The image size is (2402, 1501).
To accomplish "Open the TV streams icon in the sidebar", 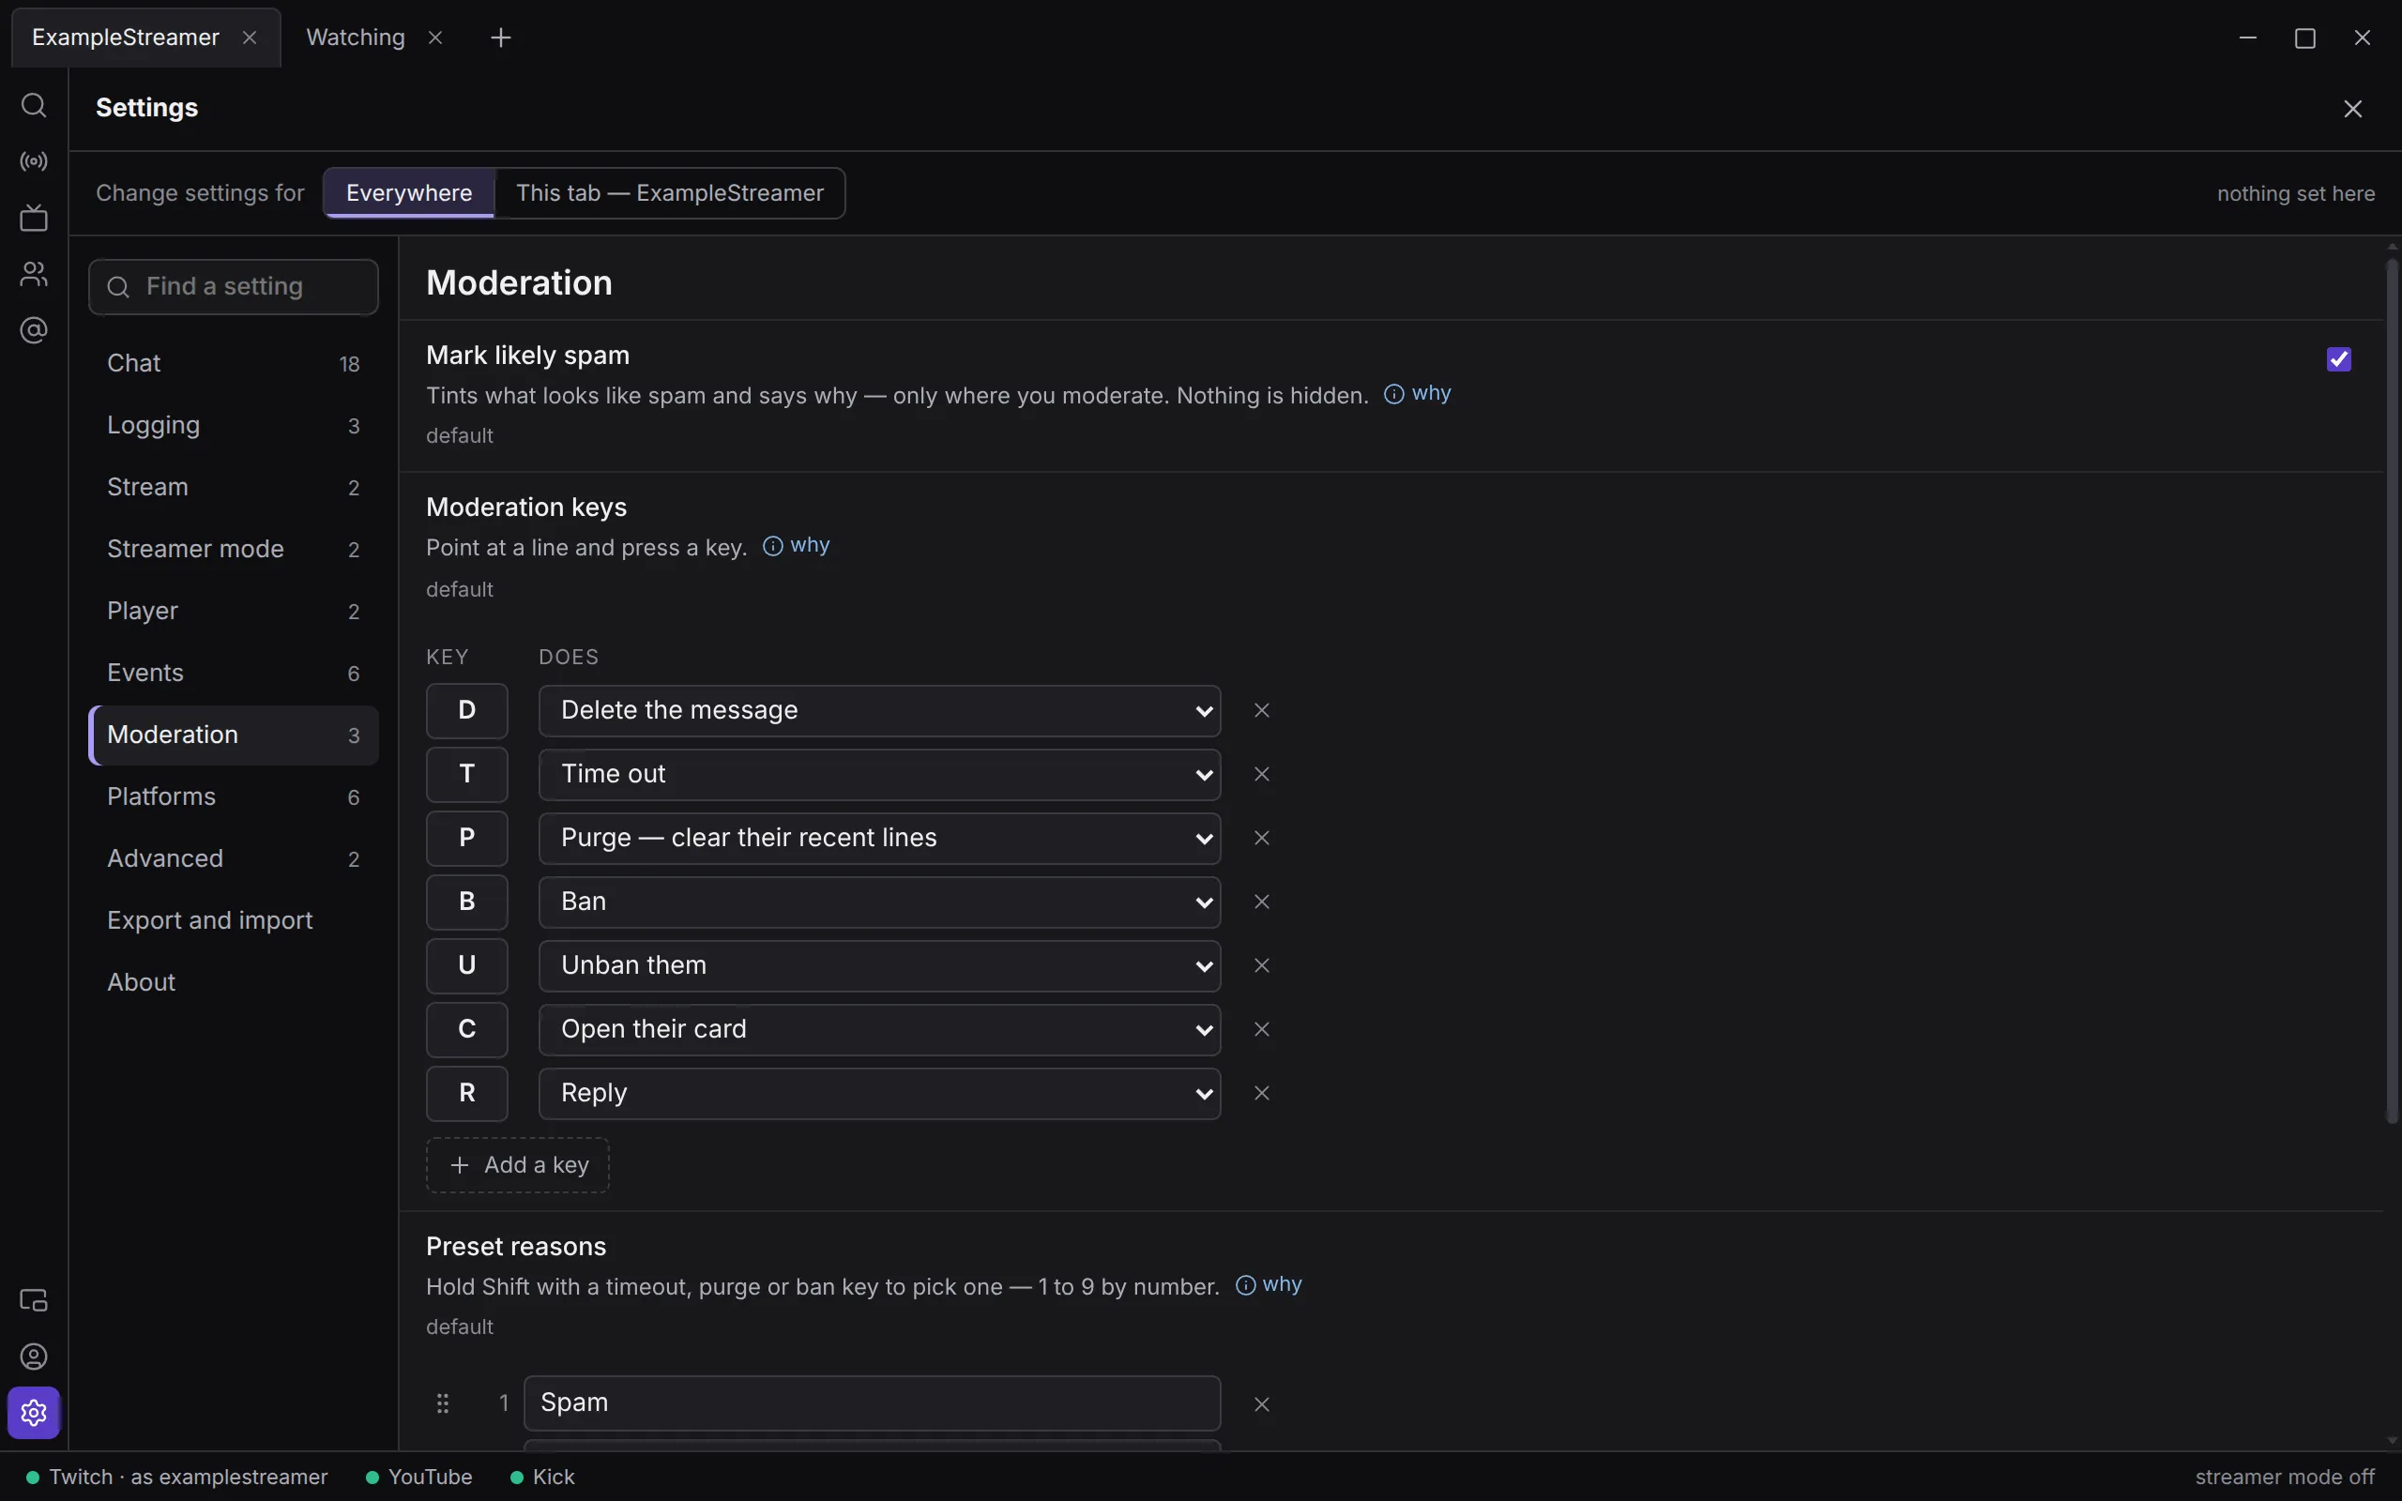I will tap(34, 218).
